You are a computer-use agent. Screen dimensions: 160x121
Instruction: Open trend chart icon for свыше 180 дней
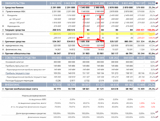157,23
